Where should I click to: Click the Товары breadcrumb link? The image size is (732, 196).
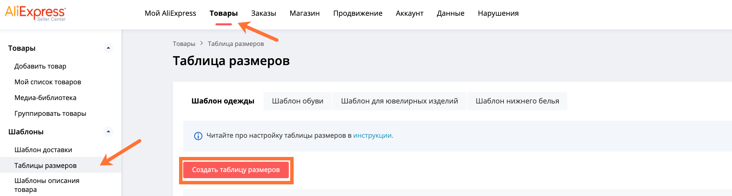pyautogui.click(x=184, y=44)
